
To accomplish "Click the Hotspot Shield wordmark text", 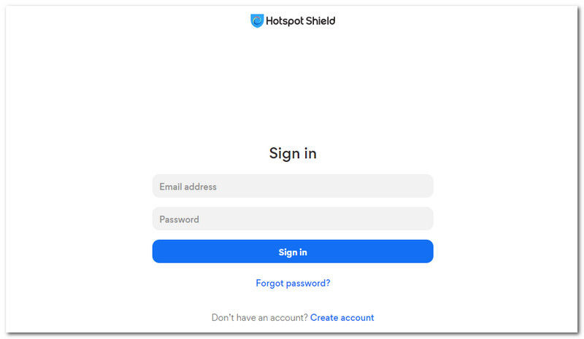I will tap(300, 21).
